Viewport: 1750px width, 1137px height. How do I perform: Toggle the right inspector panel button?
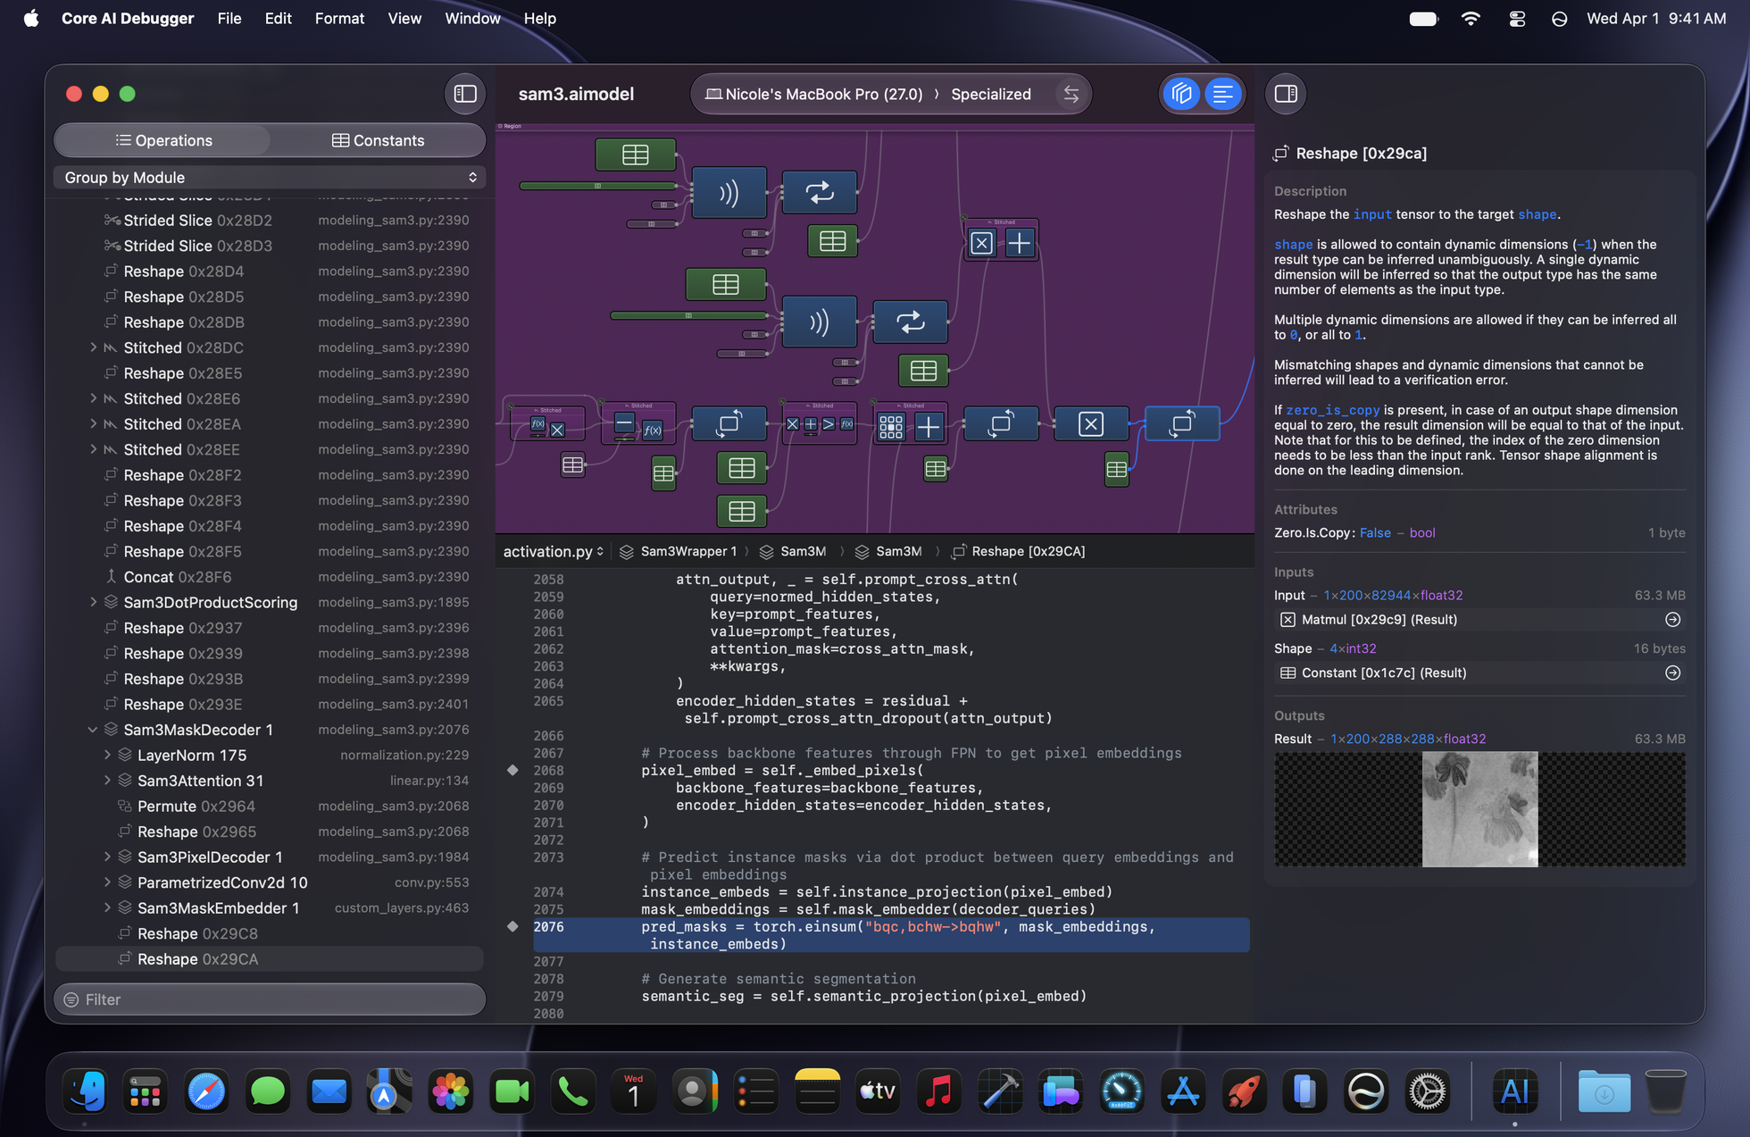[1286, 94]
